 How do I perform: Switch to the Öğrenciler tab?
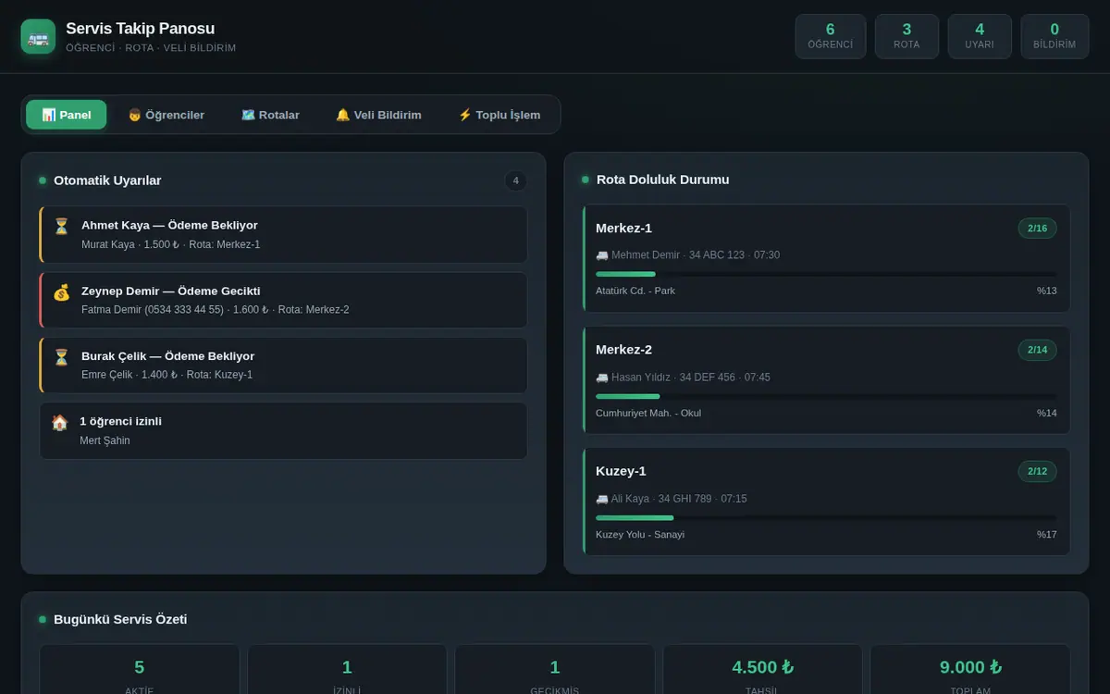166,115
